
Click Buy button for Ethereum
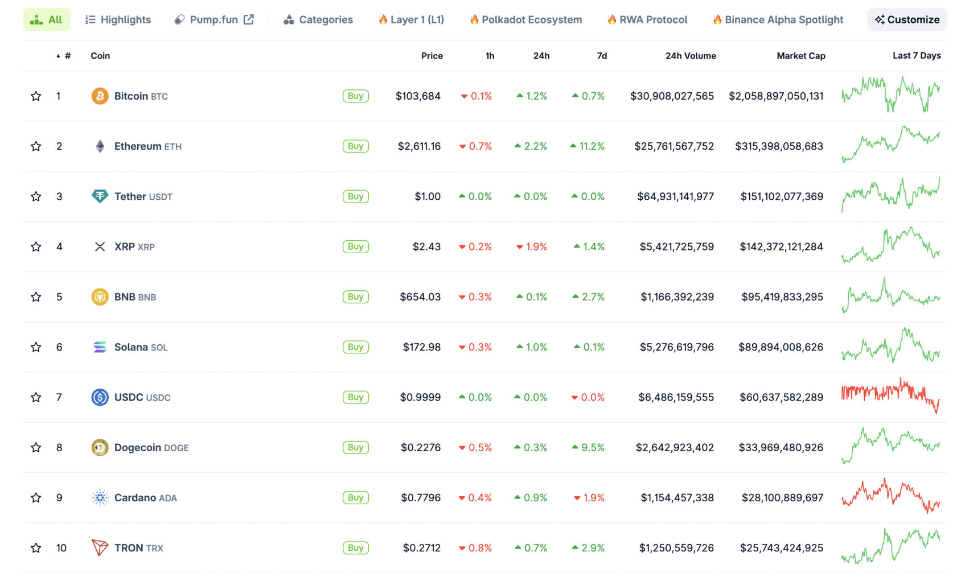coord(356,146)
